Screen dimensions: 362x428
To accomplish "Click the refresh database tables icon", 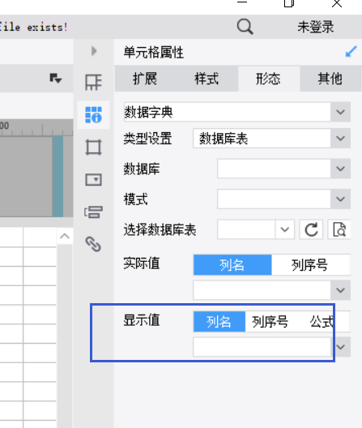I will click(311, 229).
